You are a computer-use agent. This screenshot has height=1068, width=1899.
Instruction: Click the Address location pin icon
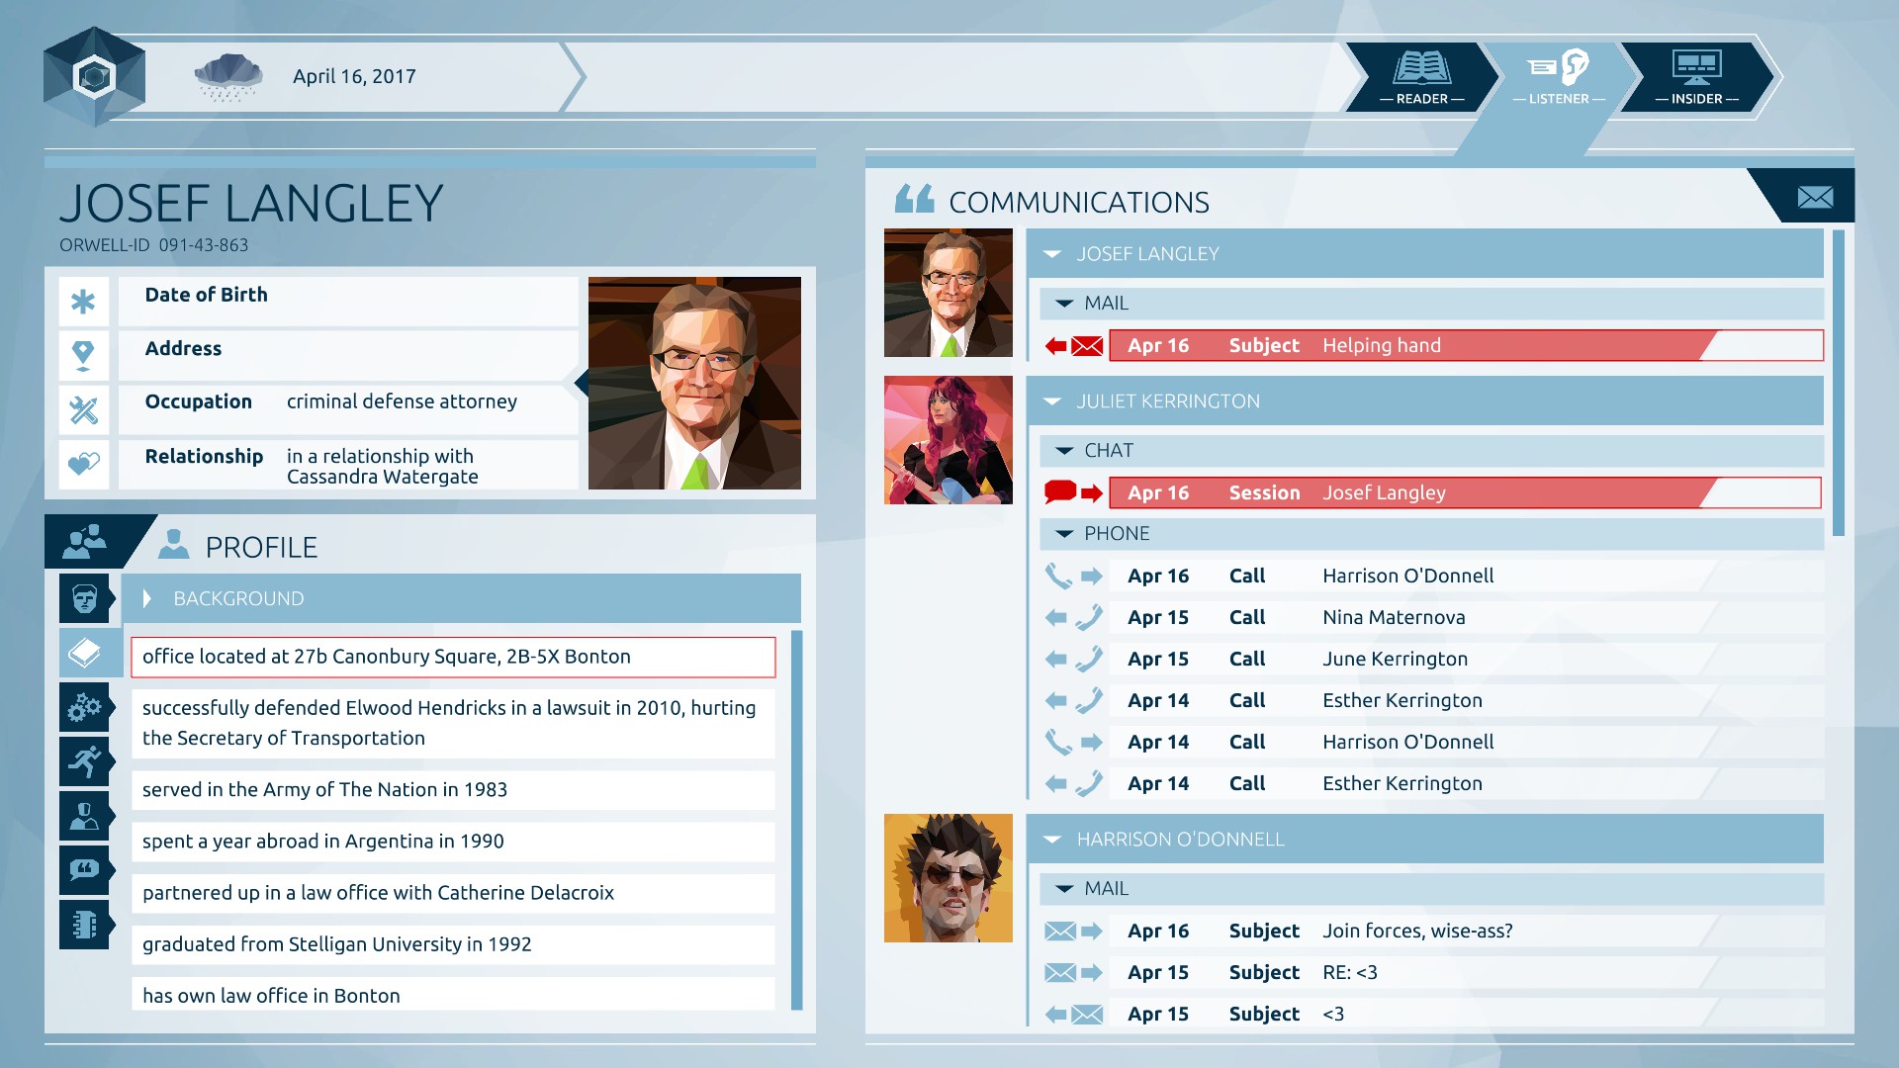pos(84,355)
